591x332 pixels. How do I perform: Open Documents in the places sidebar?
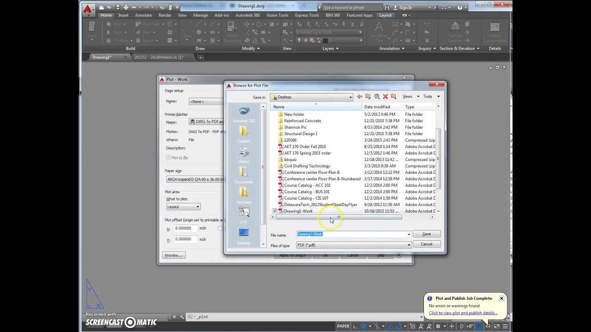pos(244,175)
